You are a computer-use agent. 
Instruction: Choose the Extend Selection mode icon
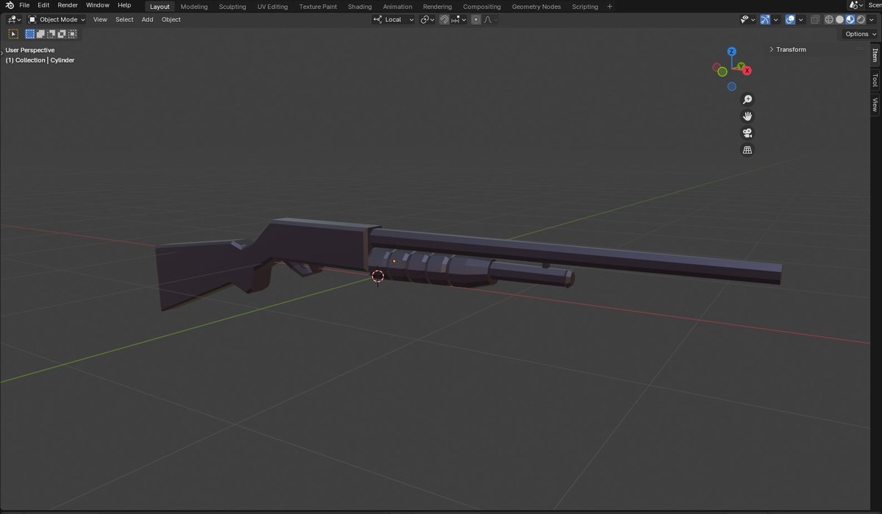click(40, 34)
